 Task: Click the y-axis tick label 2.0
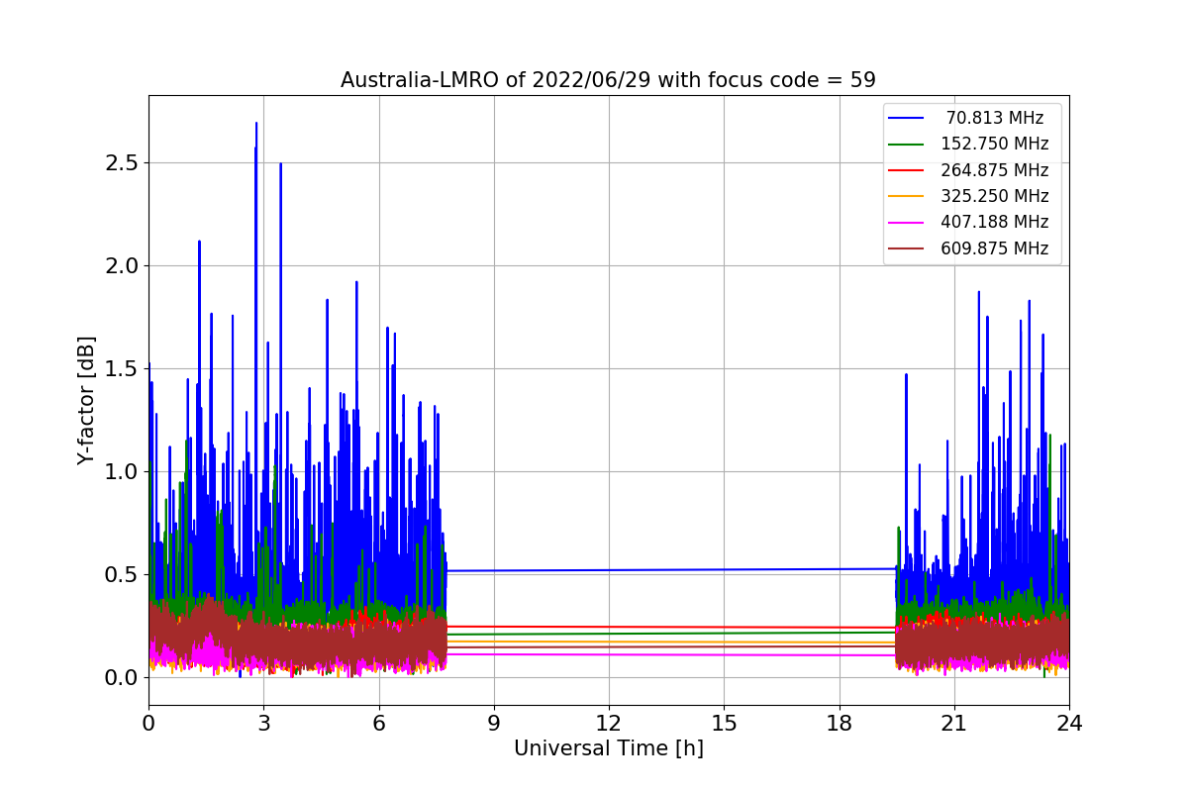click(122, 265)
